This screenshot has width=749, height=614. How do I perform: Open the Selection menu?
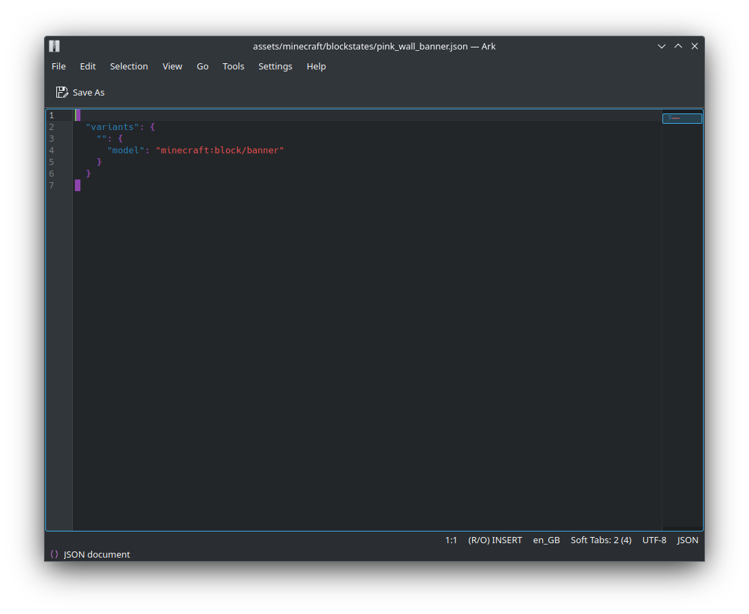pos(129,67)
